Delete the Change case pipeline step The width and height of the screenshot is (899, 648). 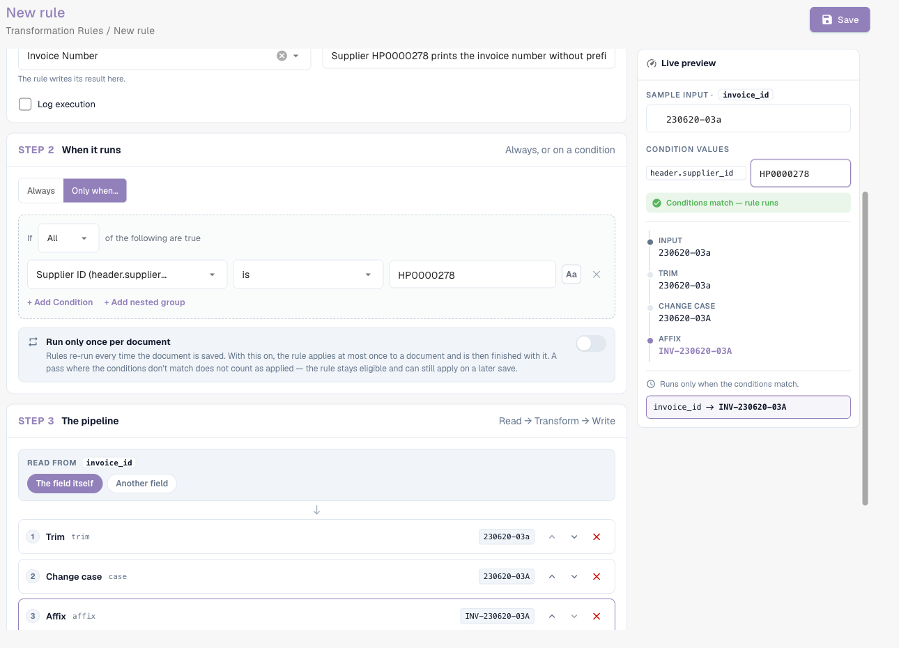(x=597, y=577)
